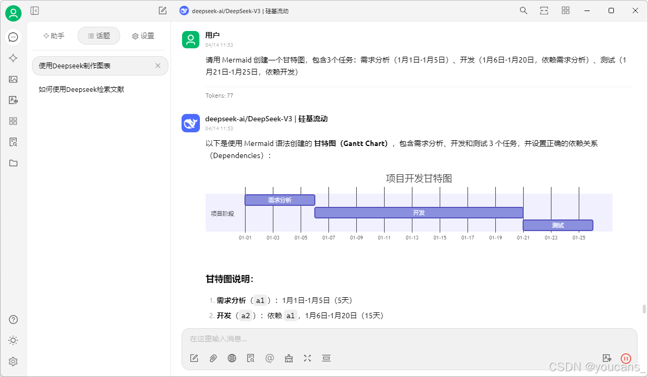648x377 pixels.
Task: Open settings gear in left sidebar
Action: pyautogui.click(x=13, y=361)
